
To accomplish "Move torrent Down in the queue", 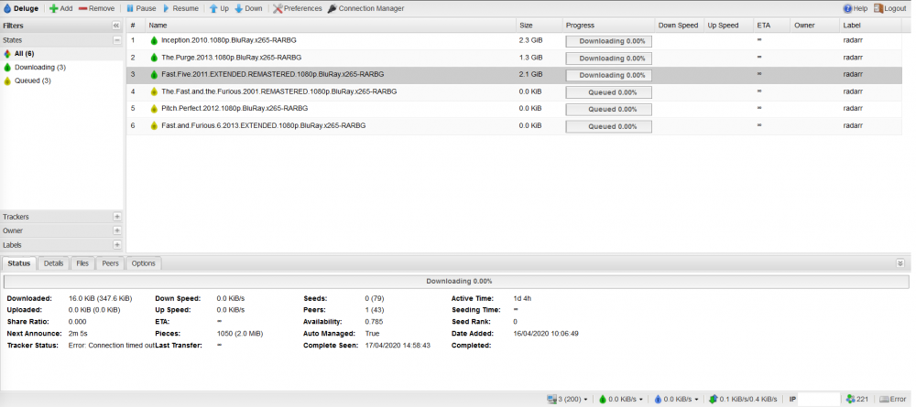I will [249, 8].
